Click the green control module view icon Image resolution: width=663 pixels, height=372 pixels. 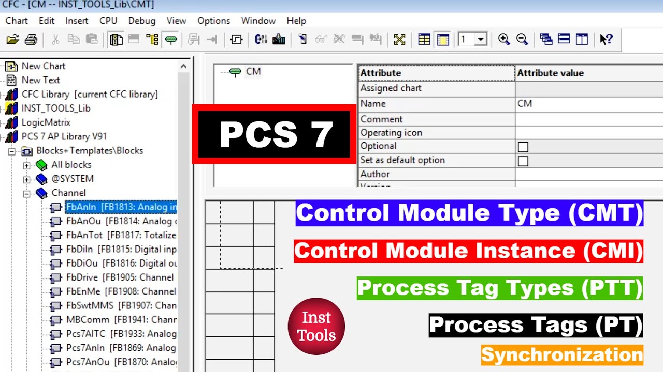coord(170,40)
